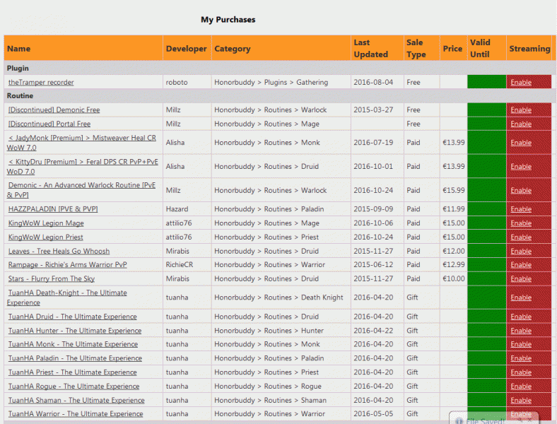This screenshot has height=424, width=557.
Task: Enable streaming for TuanHA Monk
Action: pos(521,344)
